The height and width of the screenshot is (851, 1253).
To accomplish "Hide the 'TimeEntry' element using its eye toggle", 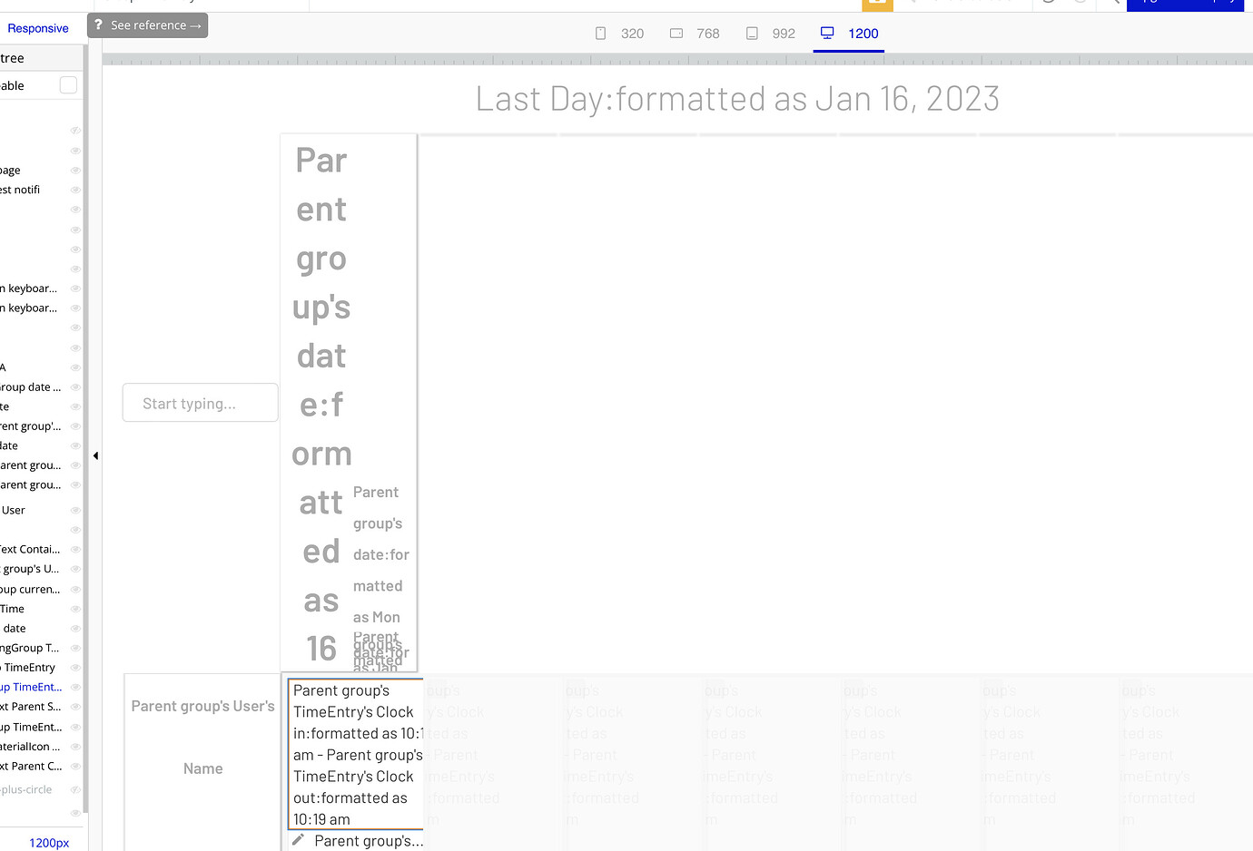I will (75, 667).
